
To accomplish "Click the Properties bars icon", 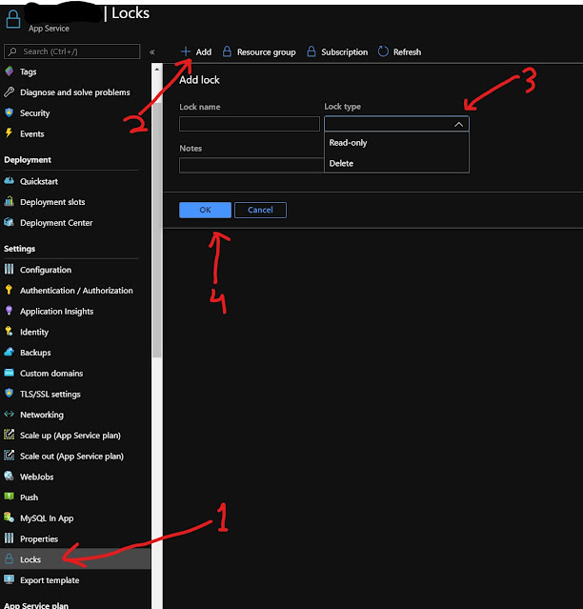I will tap(9, 538).
